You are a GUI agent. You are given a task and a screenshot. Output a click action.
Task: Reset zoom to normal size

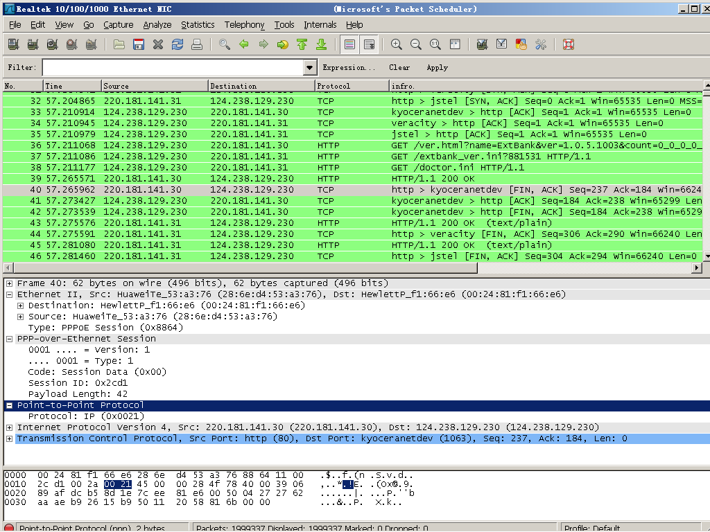[435, 44]
